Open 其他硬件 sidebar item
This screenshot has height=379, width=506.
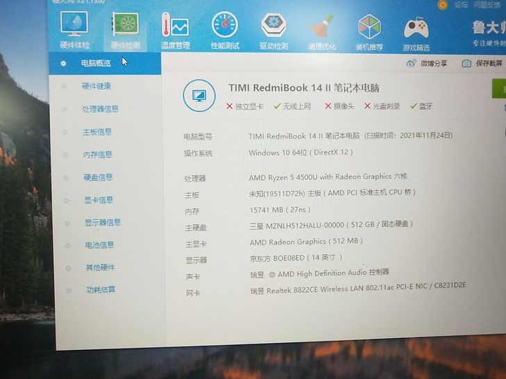point(100,267)
